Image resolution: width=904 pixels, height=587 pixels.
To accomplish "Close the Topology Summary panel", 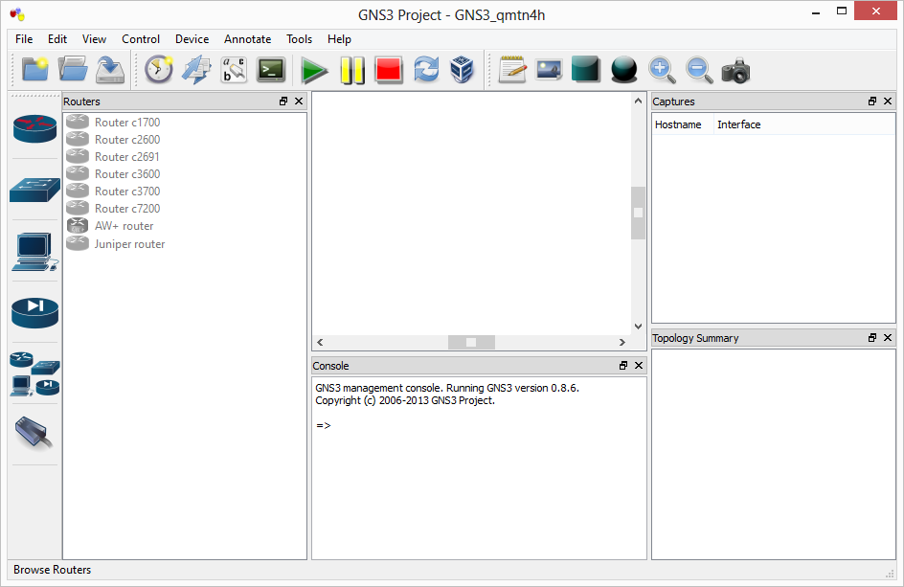I will click(888, 337).
